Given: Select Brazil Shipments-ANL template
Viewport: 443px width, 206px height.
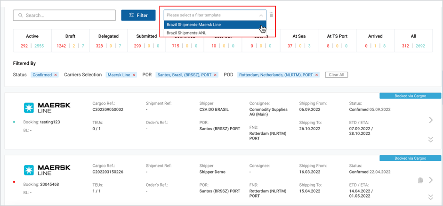Looking at the screenshot, I should click(x=215, y=33).
